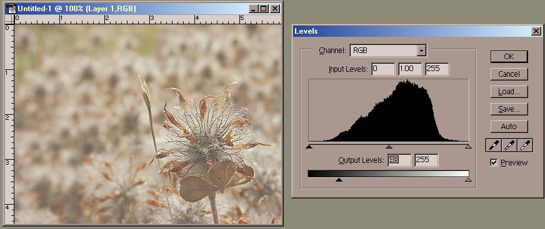The height and width of the screenshot is (229, 545).
Task: Click the Input Levels label
Action: click(348, 69)
